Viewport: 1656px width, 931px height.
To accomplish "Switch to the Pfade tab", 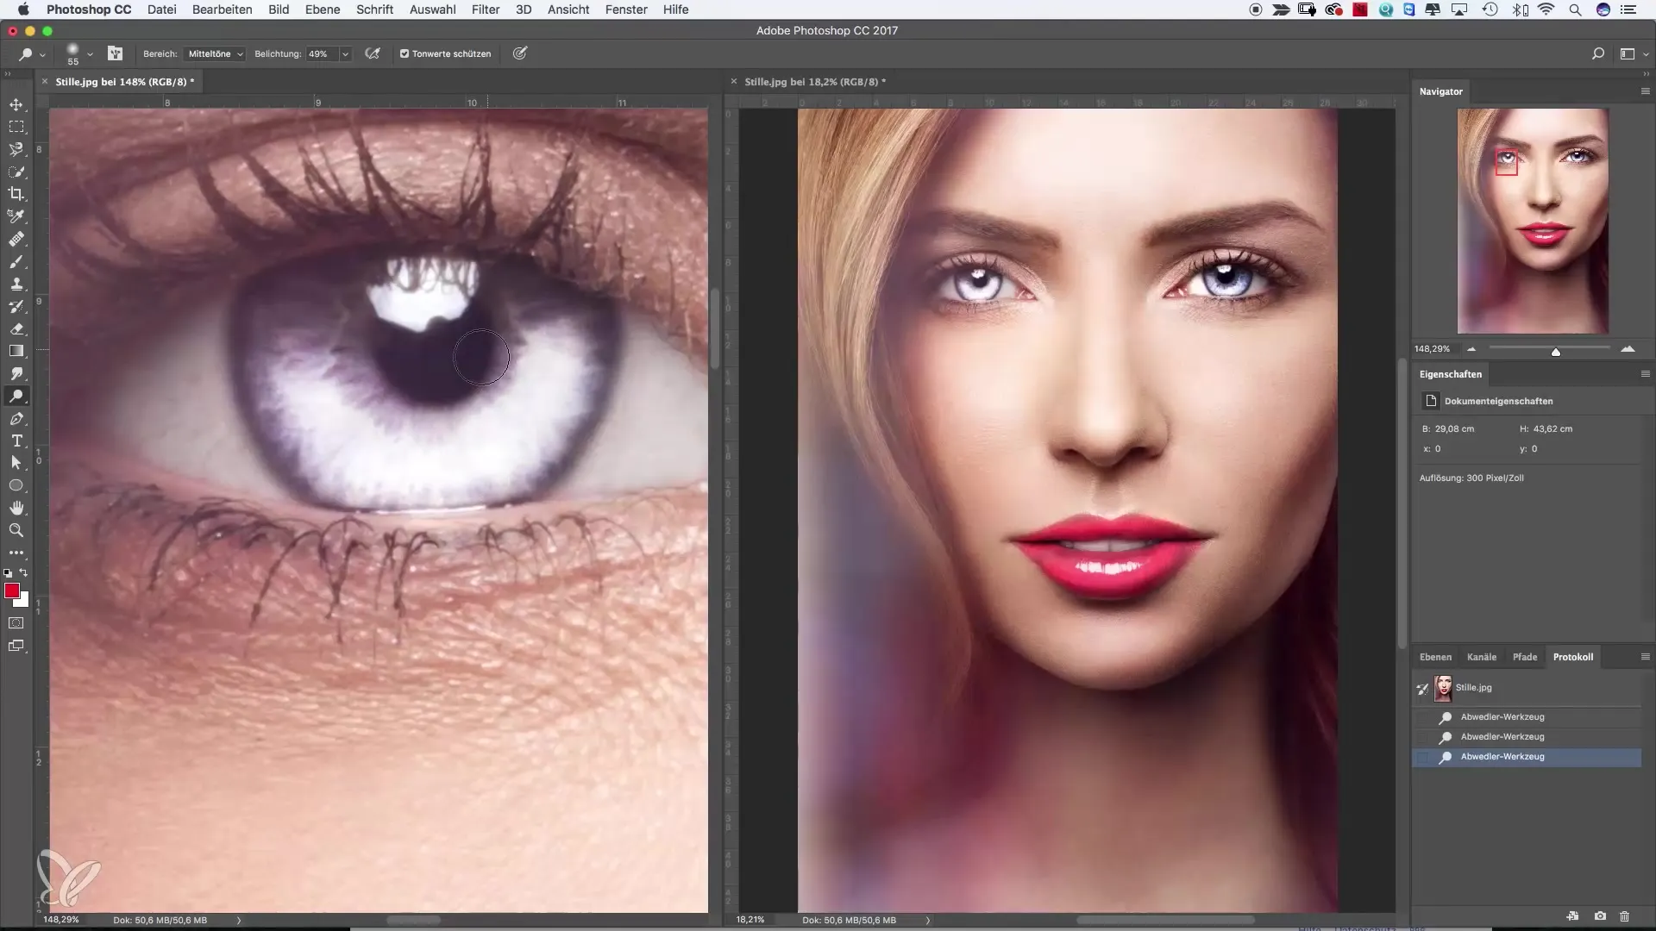I will pos(1525,657).
